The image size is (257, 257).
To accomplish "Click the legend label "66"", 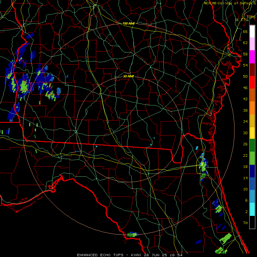I will (245, 31).
